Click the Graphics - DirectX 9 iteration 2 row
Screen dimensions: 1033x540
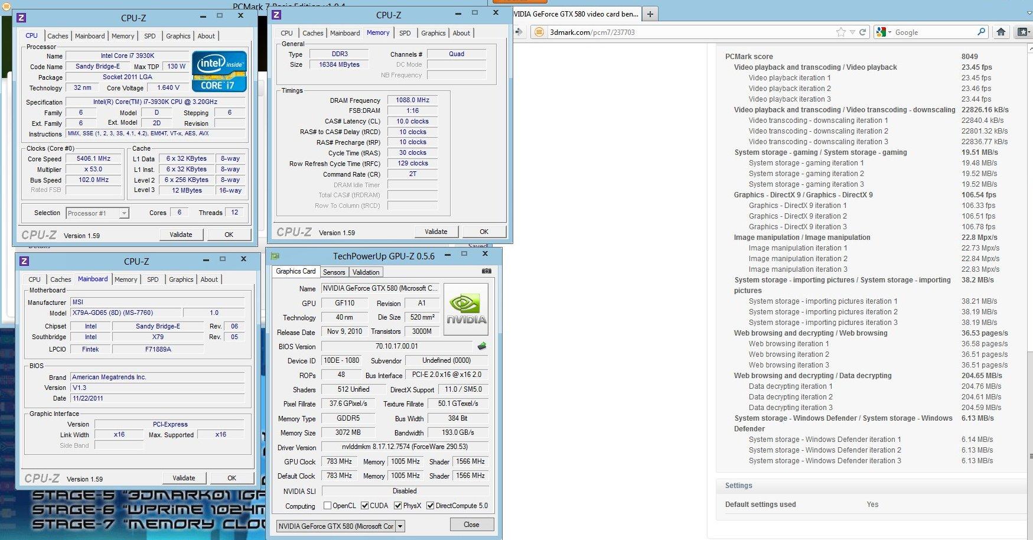[872, 216]
